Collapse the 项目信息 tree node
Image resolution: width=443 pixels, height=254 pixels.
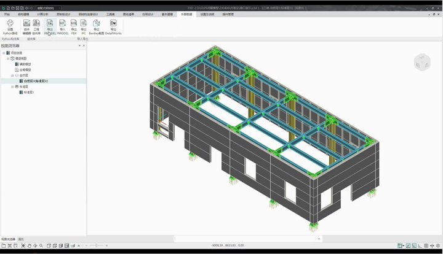coord(4,53)
